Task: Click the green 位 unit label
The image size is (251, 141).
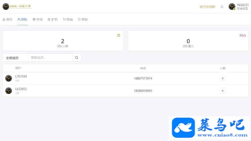Action: [x=119, y=35]
